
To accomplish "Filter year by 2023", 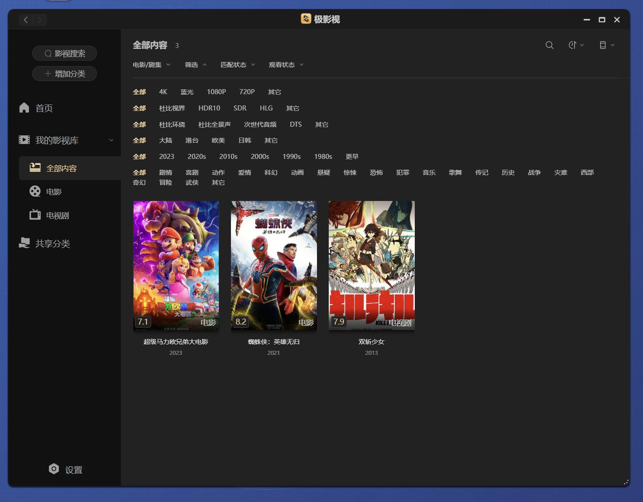I will point(167,157).
